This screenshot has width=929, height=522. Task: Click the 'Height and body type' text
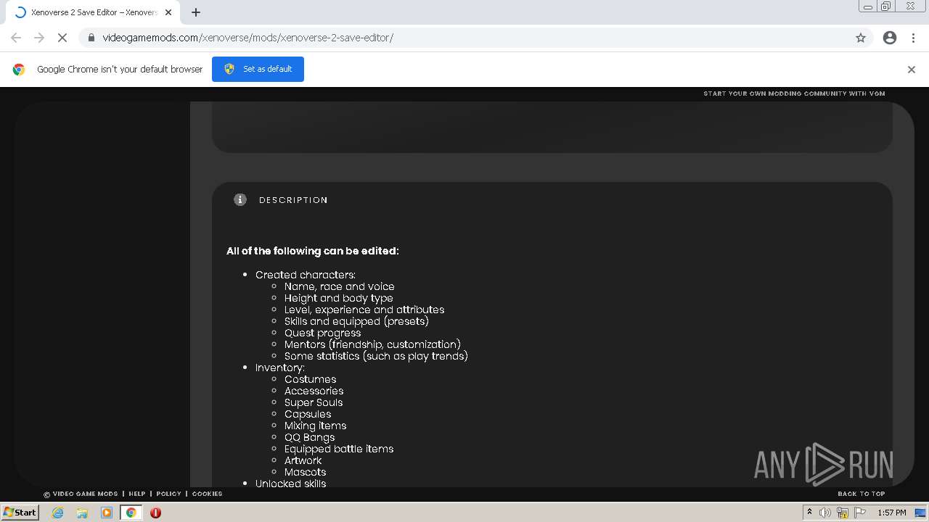coord(338,298)
